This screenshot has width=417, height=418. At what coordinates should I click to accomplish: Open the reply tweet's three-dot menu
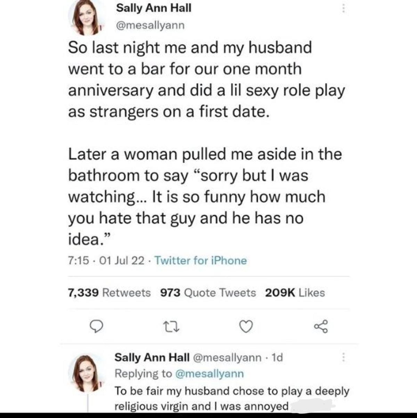click(x=343, y=357)
